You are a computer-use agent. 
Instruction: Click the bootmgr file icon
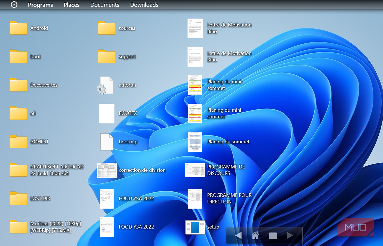click(107, 142)
